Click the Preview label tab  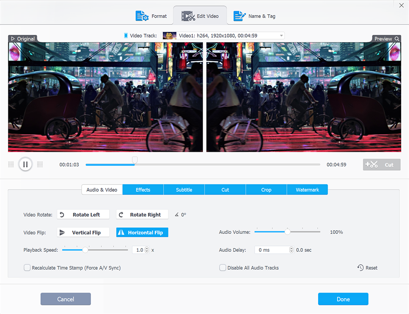[386, 39]
